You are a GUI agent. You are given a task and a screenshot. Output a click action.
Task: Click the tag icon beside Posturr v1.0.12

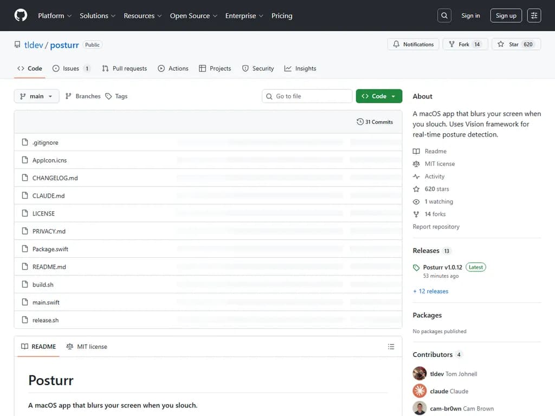(x=415, y=267)
